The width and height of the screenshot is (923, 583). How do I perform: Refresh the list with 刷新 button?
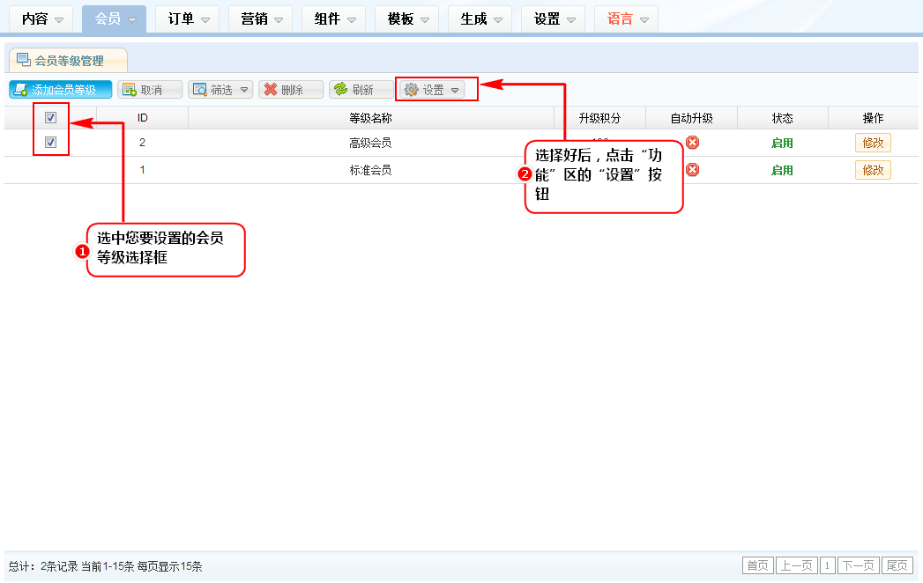(x=361, y=90)
